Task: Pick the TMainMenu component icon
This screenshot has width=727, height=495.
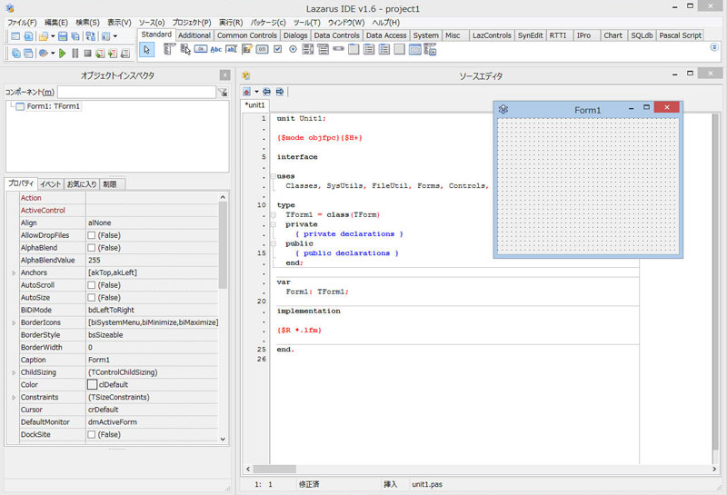Action: (x=169, y=49)
